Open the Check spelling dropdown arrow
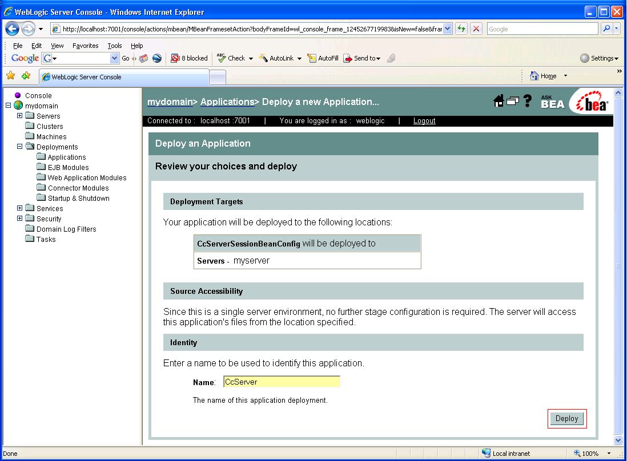627x461 pixels. pos(251,59)
